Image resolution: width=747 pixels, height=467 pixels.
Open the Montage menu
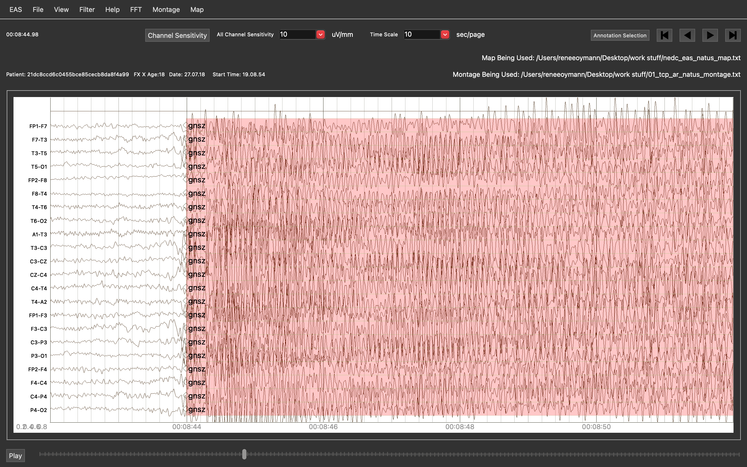166,10
